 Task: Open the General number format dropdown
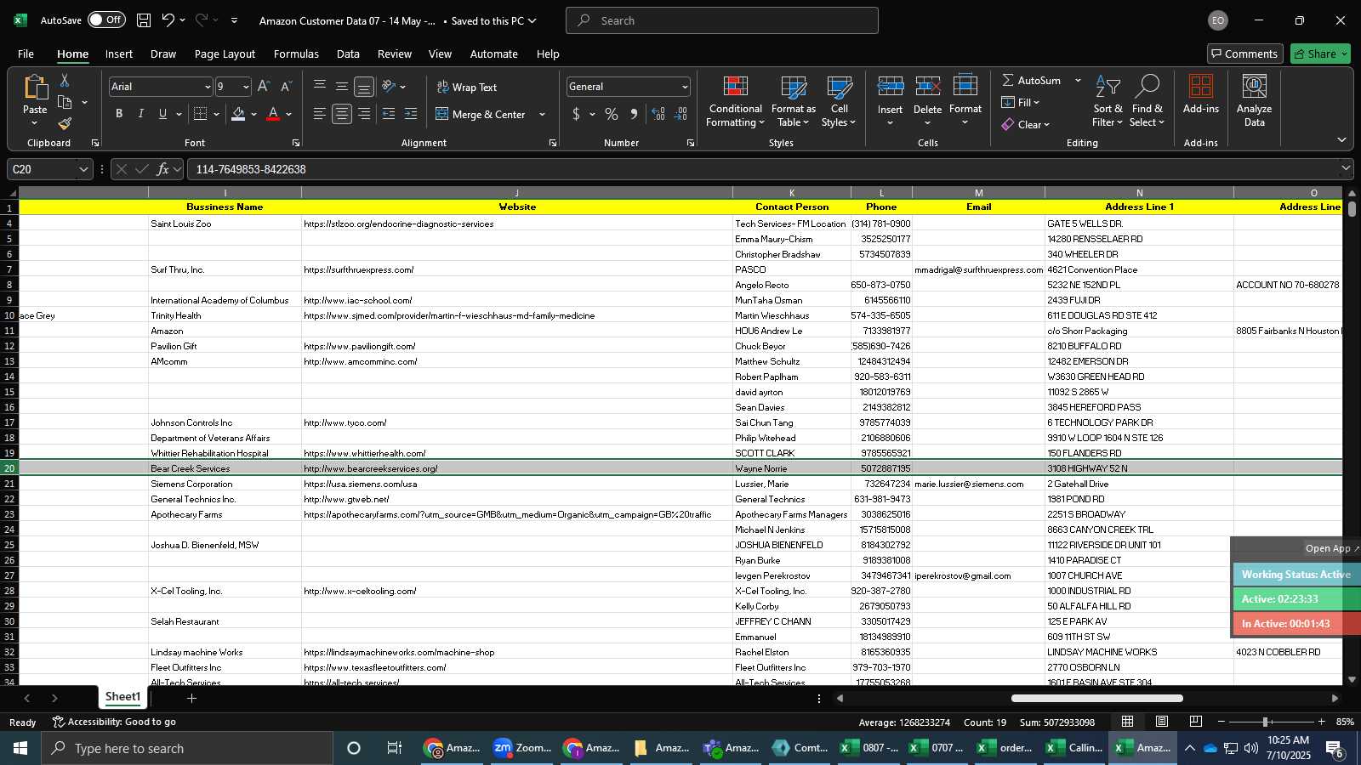(685, 87)
